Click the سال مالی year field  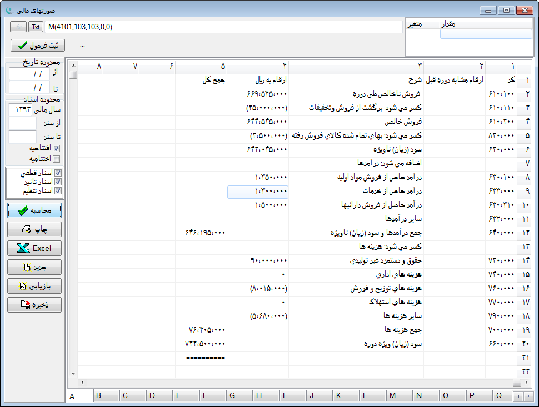[x=22, y=109]
